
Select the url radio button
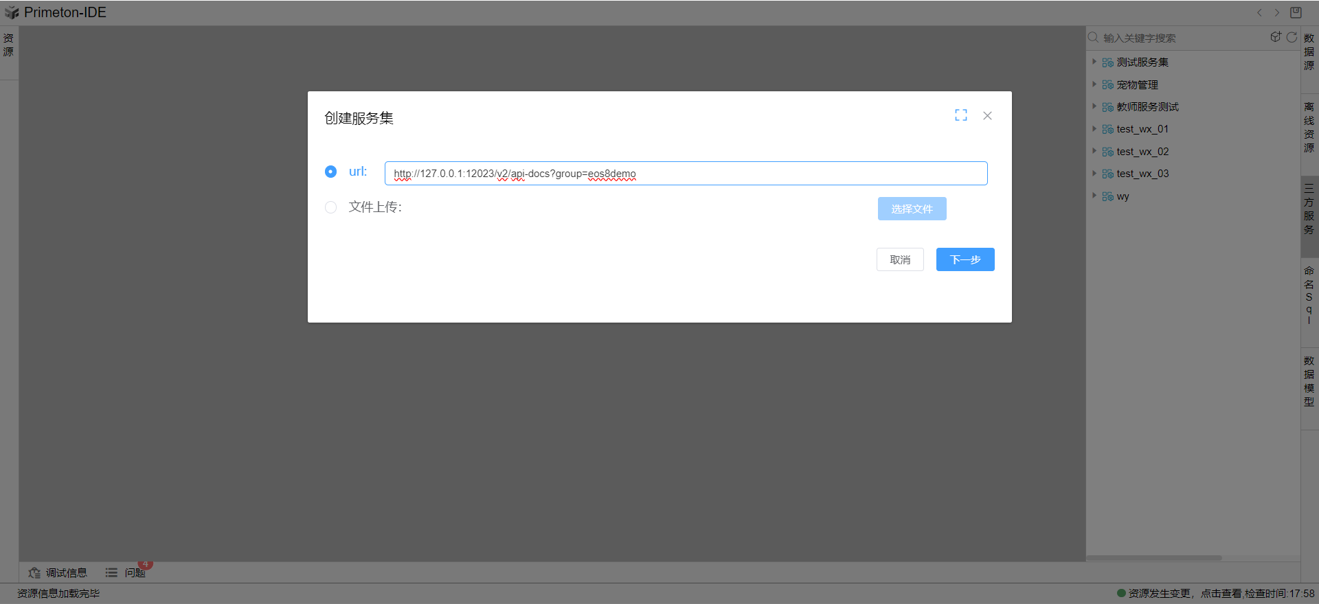click(x=330, y=172)
